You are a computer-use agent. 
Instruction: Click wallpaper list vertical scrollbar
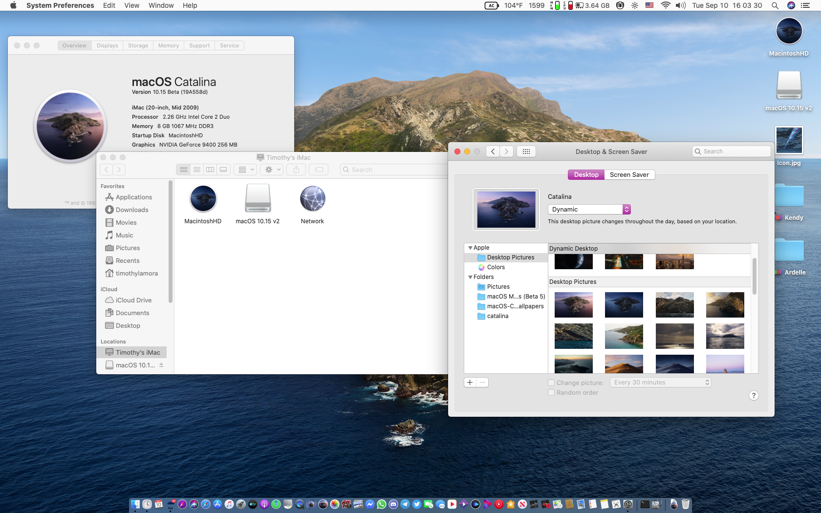click(x=755, y=276)
